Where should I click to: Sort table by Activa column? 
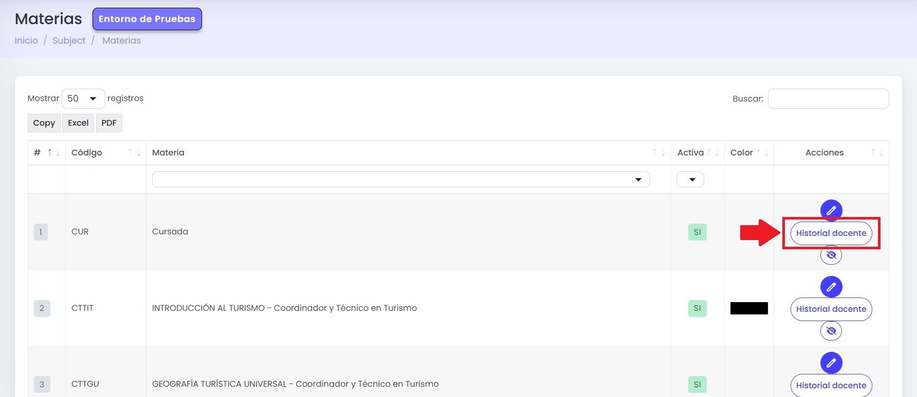(x=712, y=153)
